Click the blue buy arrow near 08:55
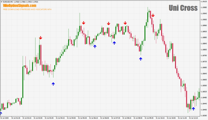208x120 pixels. coord(141,59)
